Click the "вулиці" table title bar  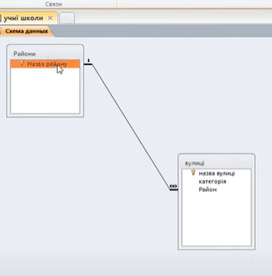pyautogui.click(x=216, y=163)
